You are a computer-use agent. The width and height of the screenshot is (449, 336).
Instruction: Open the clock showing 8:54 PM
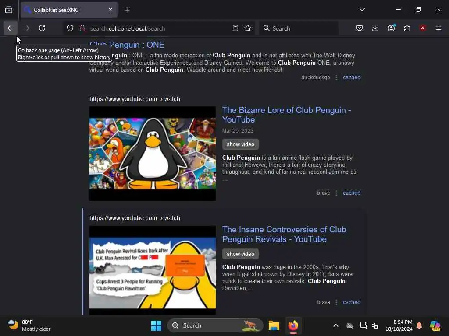tap(399, 325)
